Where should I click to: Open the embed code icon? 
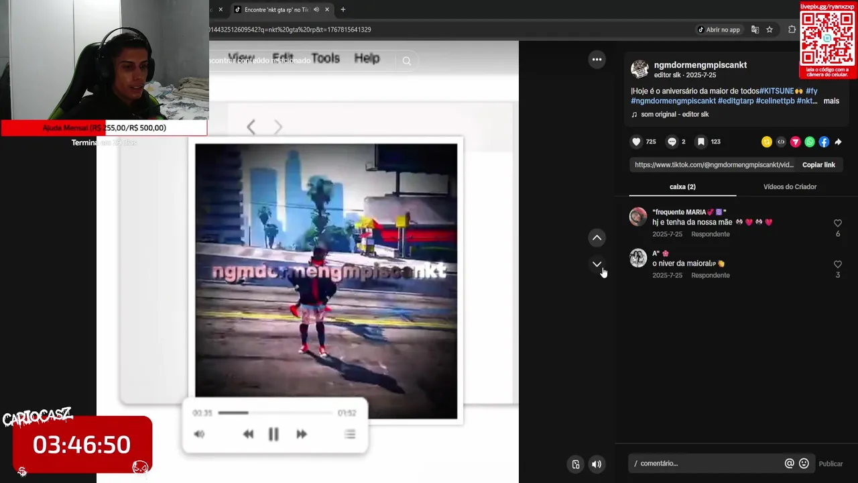781,142
